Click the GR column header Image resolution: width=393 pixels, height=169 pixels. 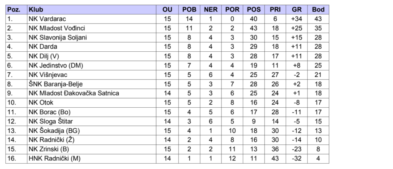[297, 10]
